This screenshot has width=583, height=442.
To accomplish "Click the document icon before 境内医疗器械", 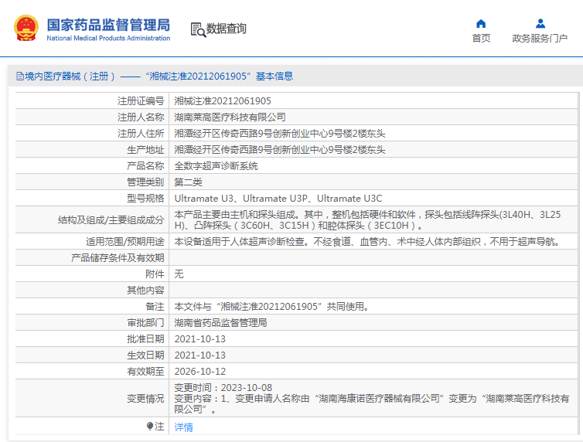I will 20,76.
